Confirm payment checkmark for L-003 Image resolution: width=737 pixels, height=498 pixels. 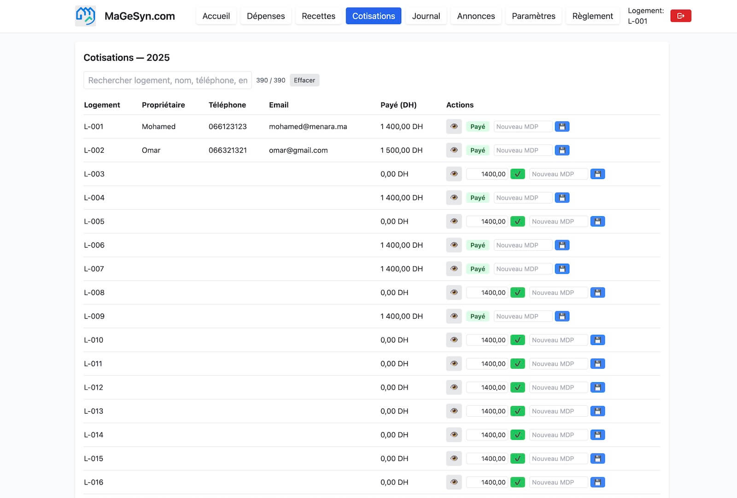coord(518,174)
